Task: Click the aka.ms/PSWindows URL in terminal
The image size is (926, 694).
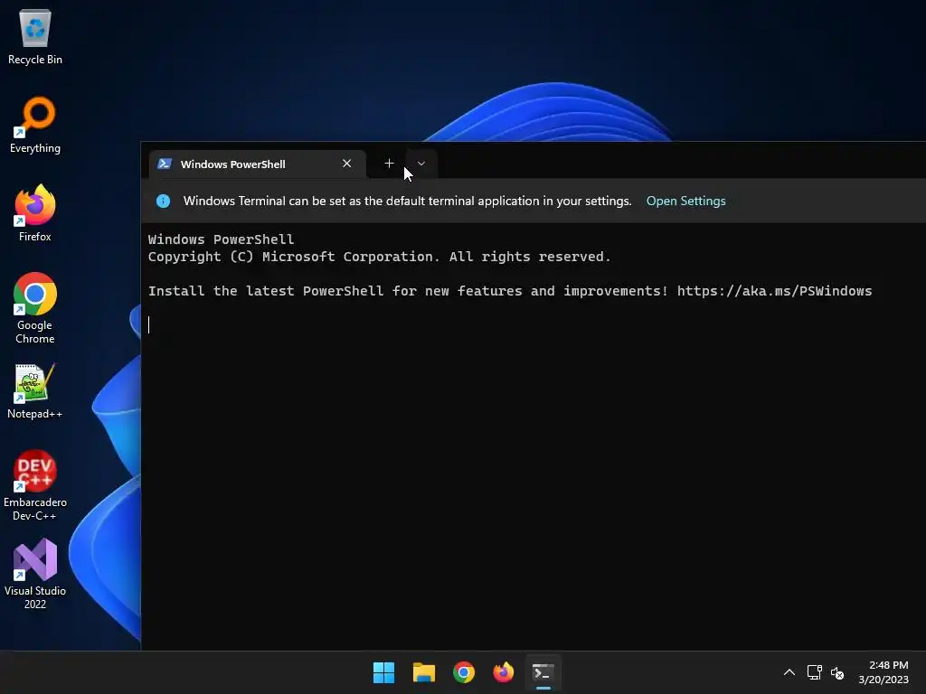Action: click(x=774, y=291)
